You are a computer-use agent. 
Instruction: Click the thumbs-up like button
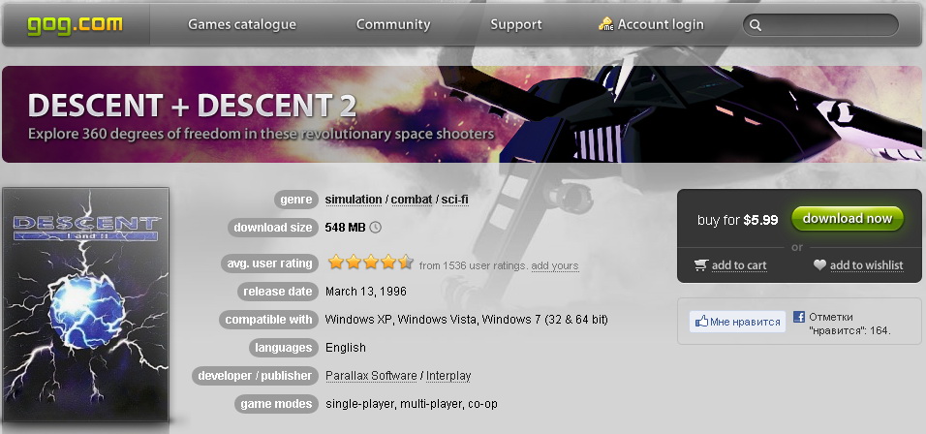click(x=738, y=322)
